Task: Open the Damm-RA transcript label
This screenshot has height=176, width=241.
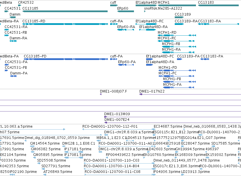Action: [18, 38]
